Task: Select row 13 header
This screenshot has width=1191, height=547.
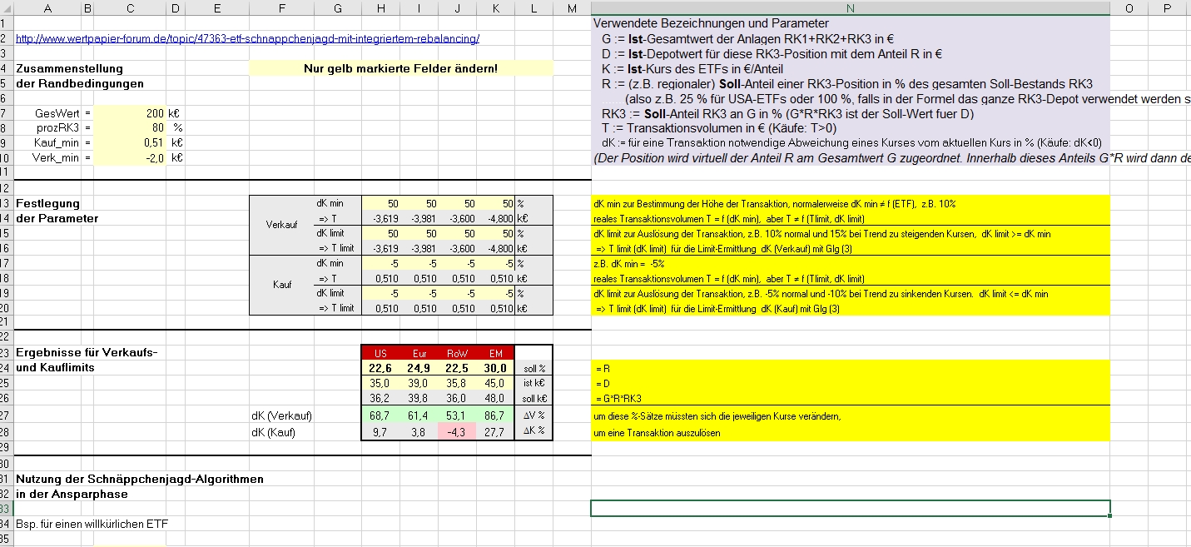Action: pos(5,203)
